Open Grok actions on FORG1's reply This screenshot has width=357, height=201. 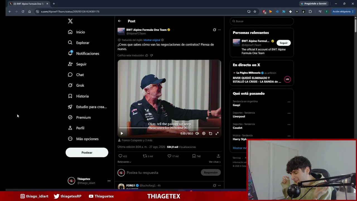pyautogui.click(x=214, y=185)
